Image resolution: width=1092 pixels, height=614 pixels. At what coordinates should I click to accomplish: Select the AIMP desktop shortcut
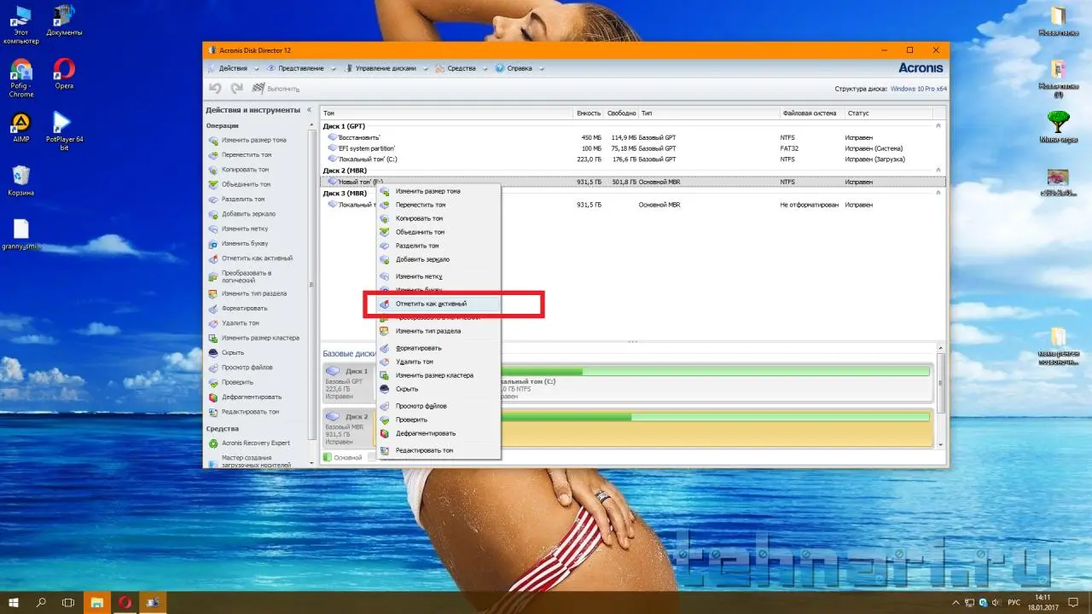pos(21,126)
